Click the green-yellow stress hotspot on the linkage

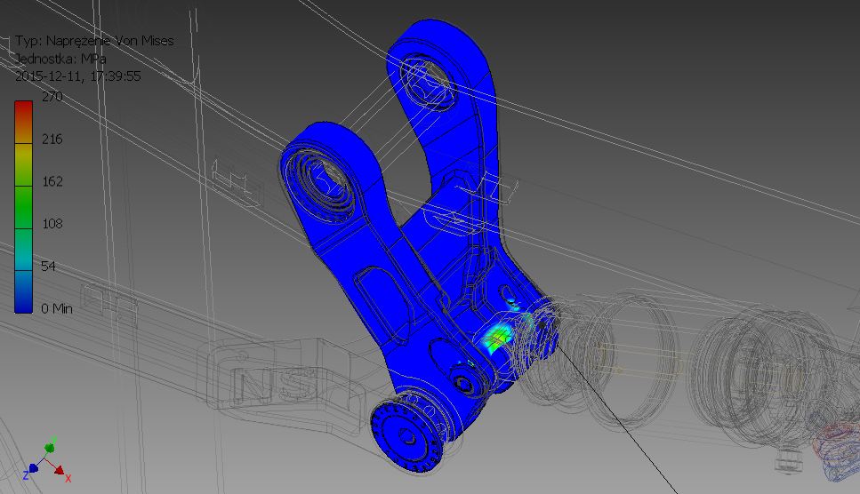point(499,338)
